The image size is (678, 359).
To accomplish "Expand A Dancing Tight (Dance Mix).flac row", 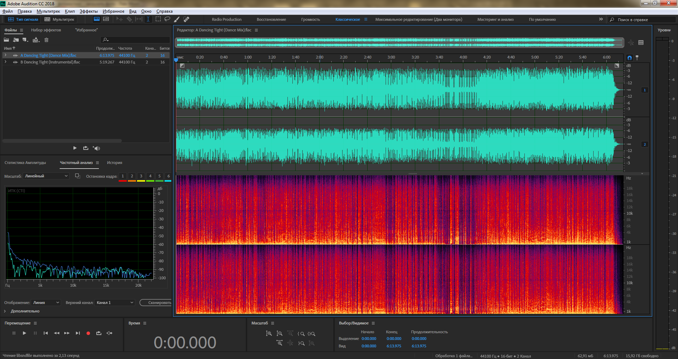I will coord(5,55).
